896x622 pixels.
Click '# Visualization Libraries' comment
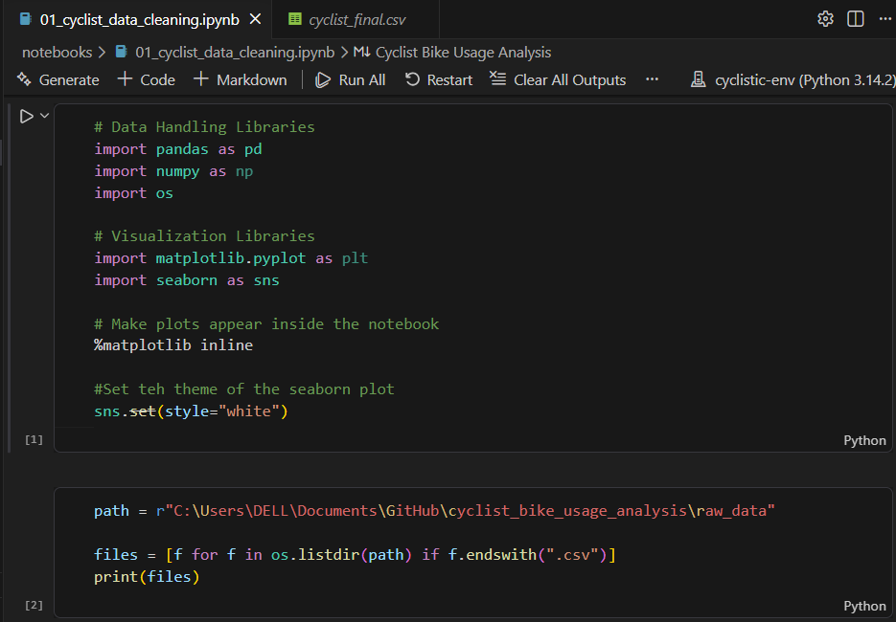click(x=204, y=235)
